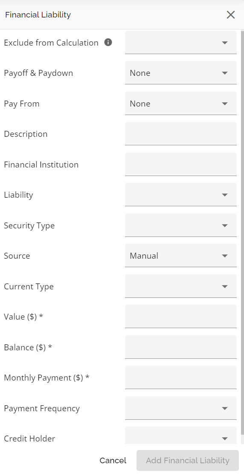Open the Credit Holder dropdown

tap(180, 436)
